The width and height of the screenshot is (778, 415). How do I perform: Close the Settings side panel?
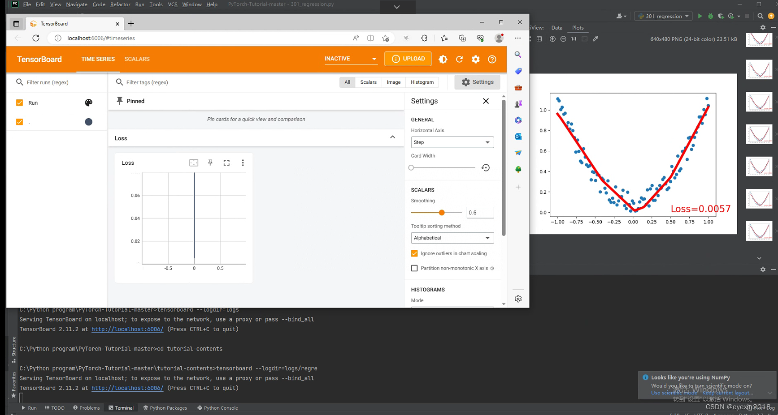pos(486,101)
